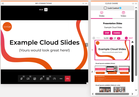Expand microphone options chevron
Image resolution: width=139 pixels, height=97 pixels.
[x=24, y=76]
